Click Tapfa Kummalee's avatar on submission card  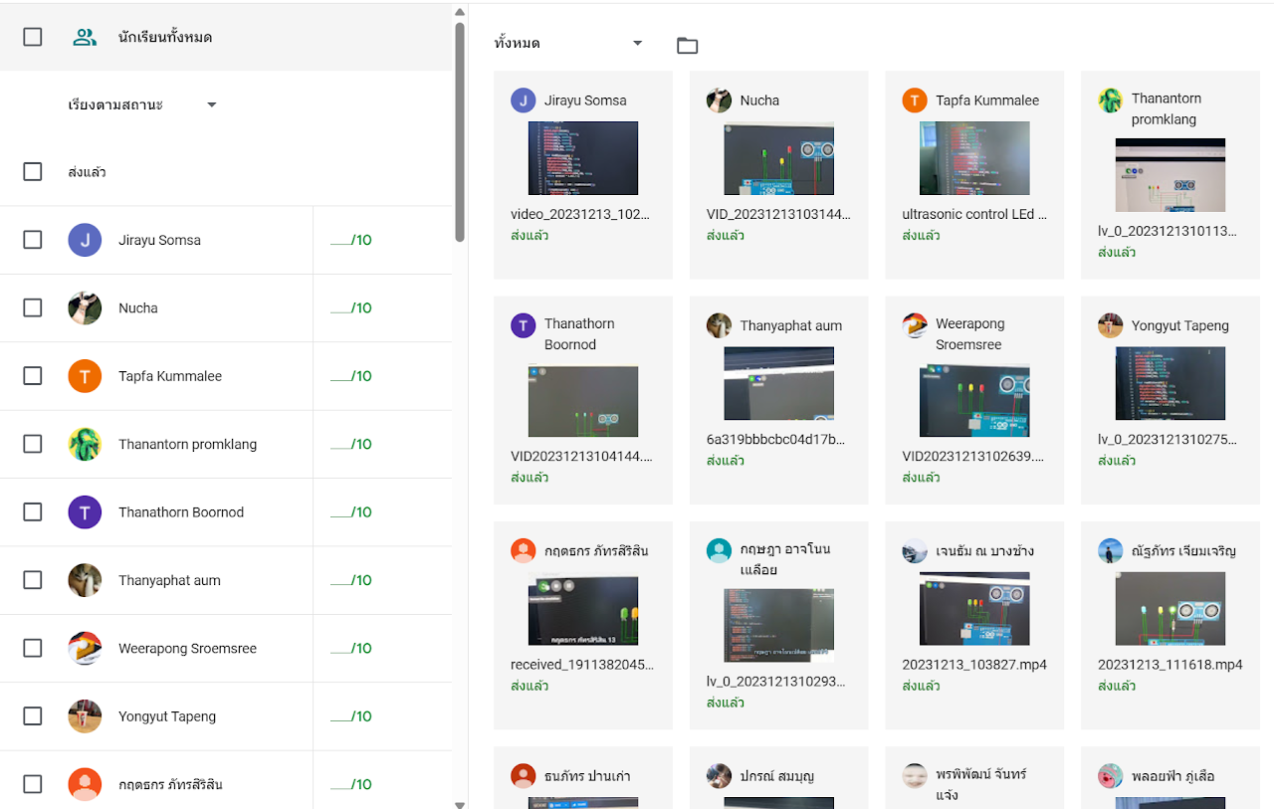pos(915,101)
